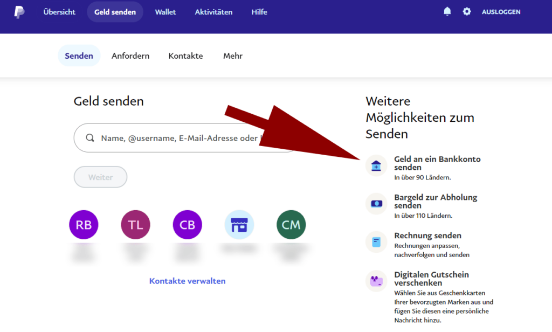Click the Kontakte verwalten link
This screenshot has width=552, height=332.
click(x=187, y=281)
